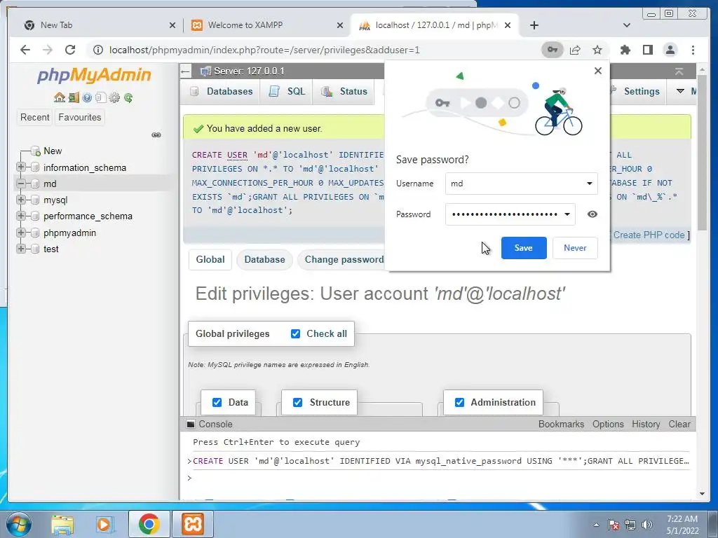This screenshot has height=538, width=718.
Task: Click the password manager key icon
Action: (553, 50)
